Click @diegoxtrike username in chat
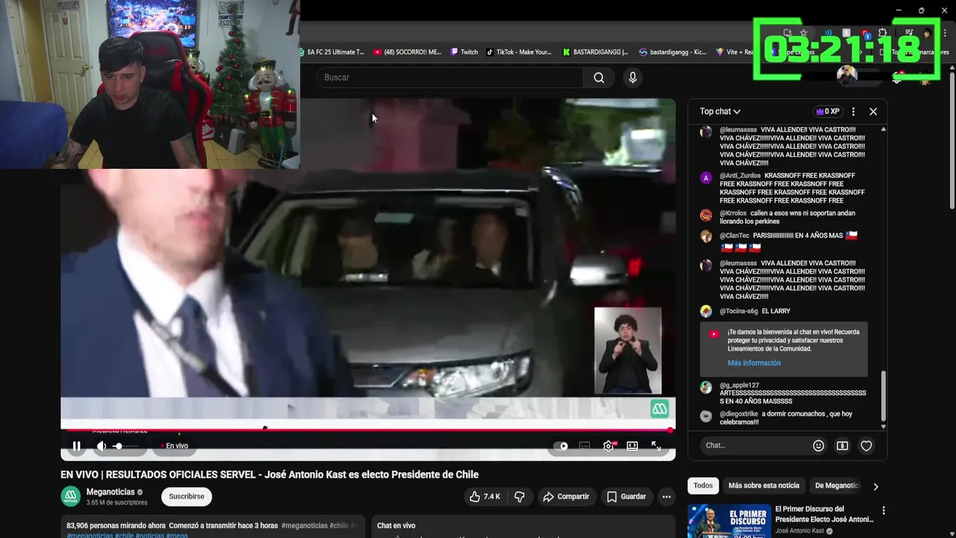 [x=739, y=414]
